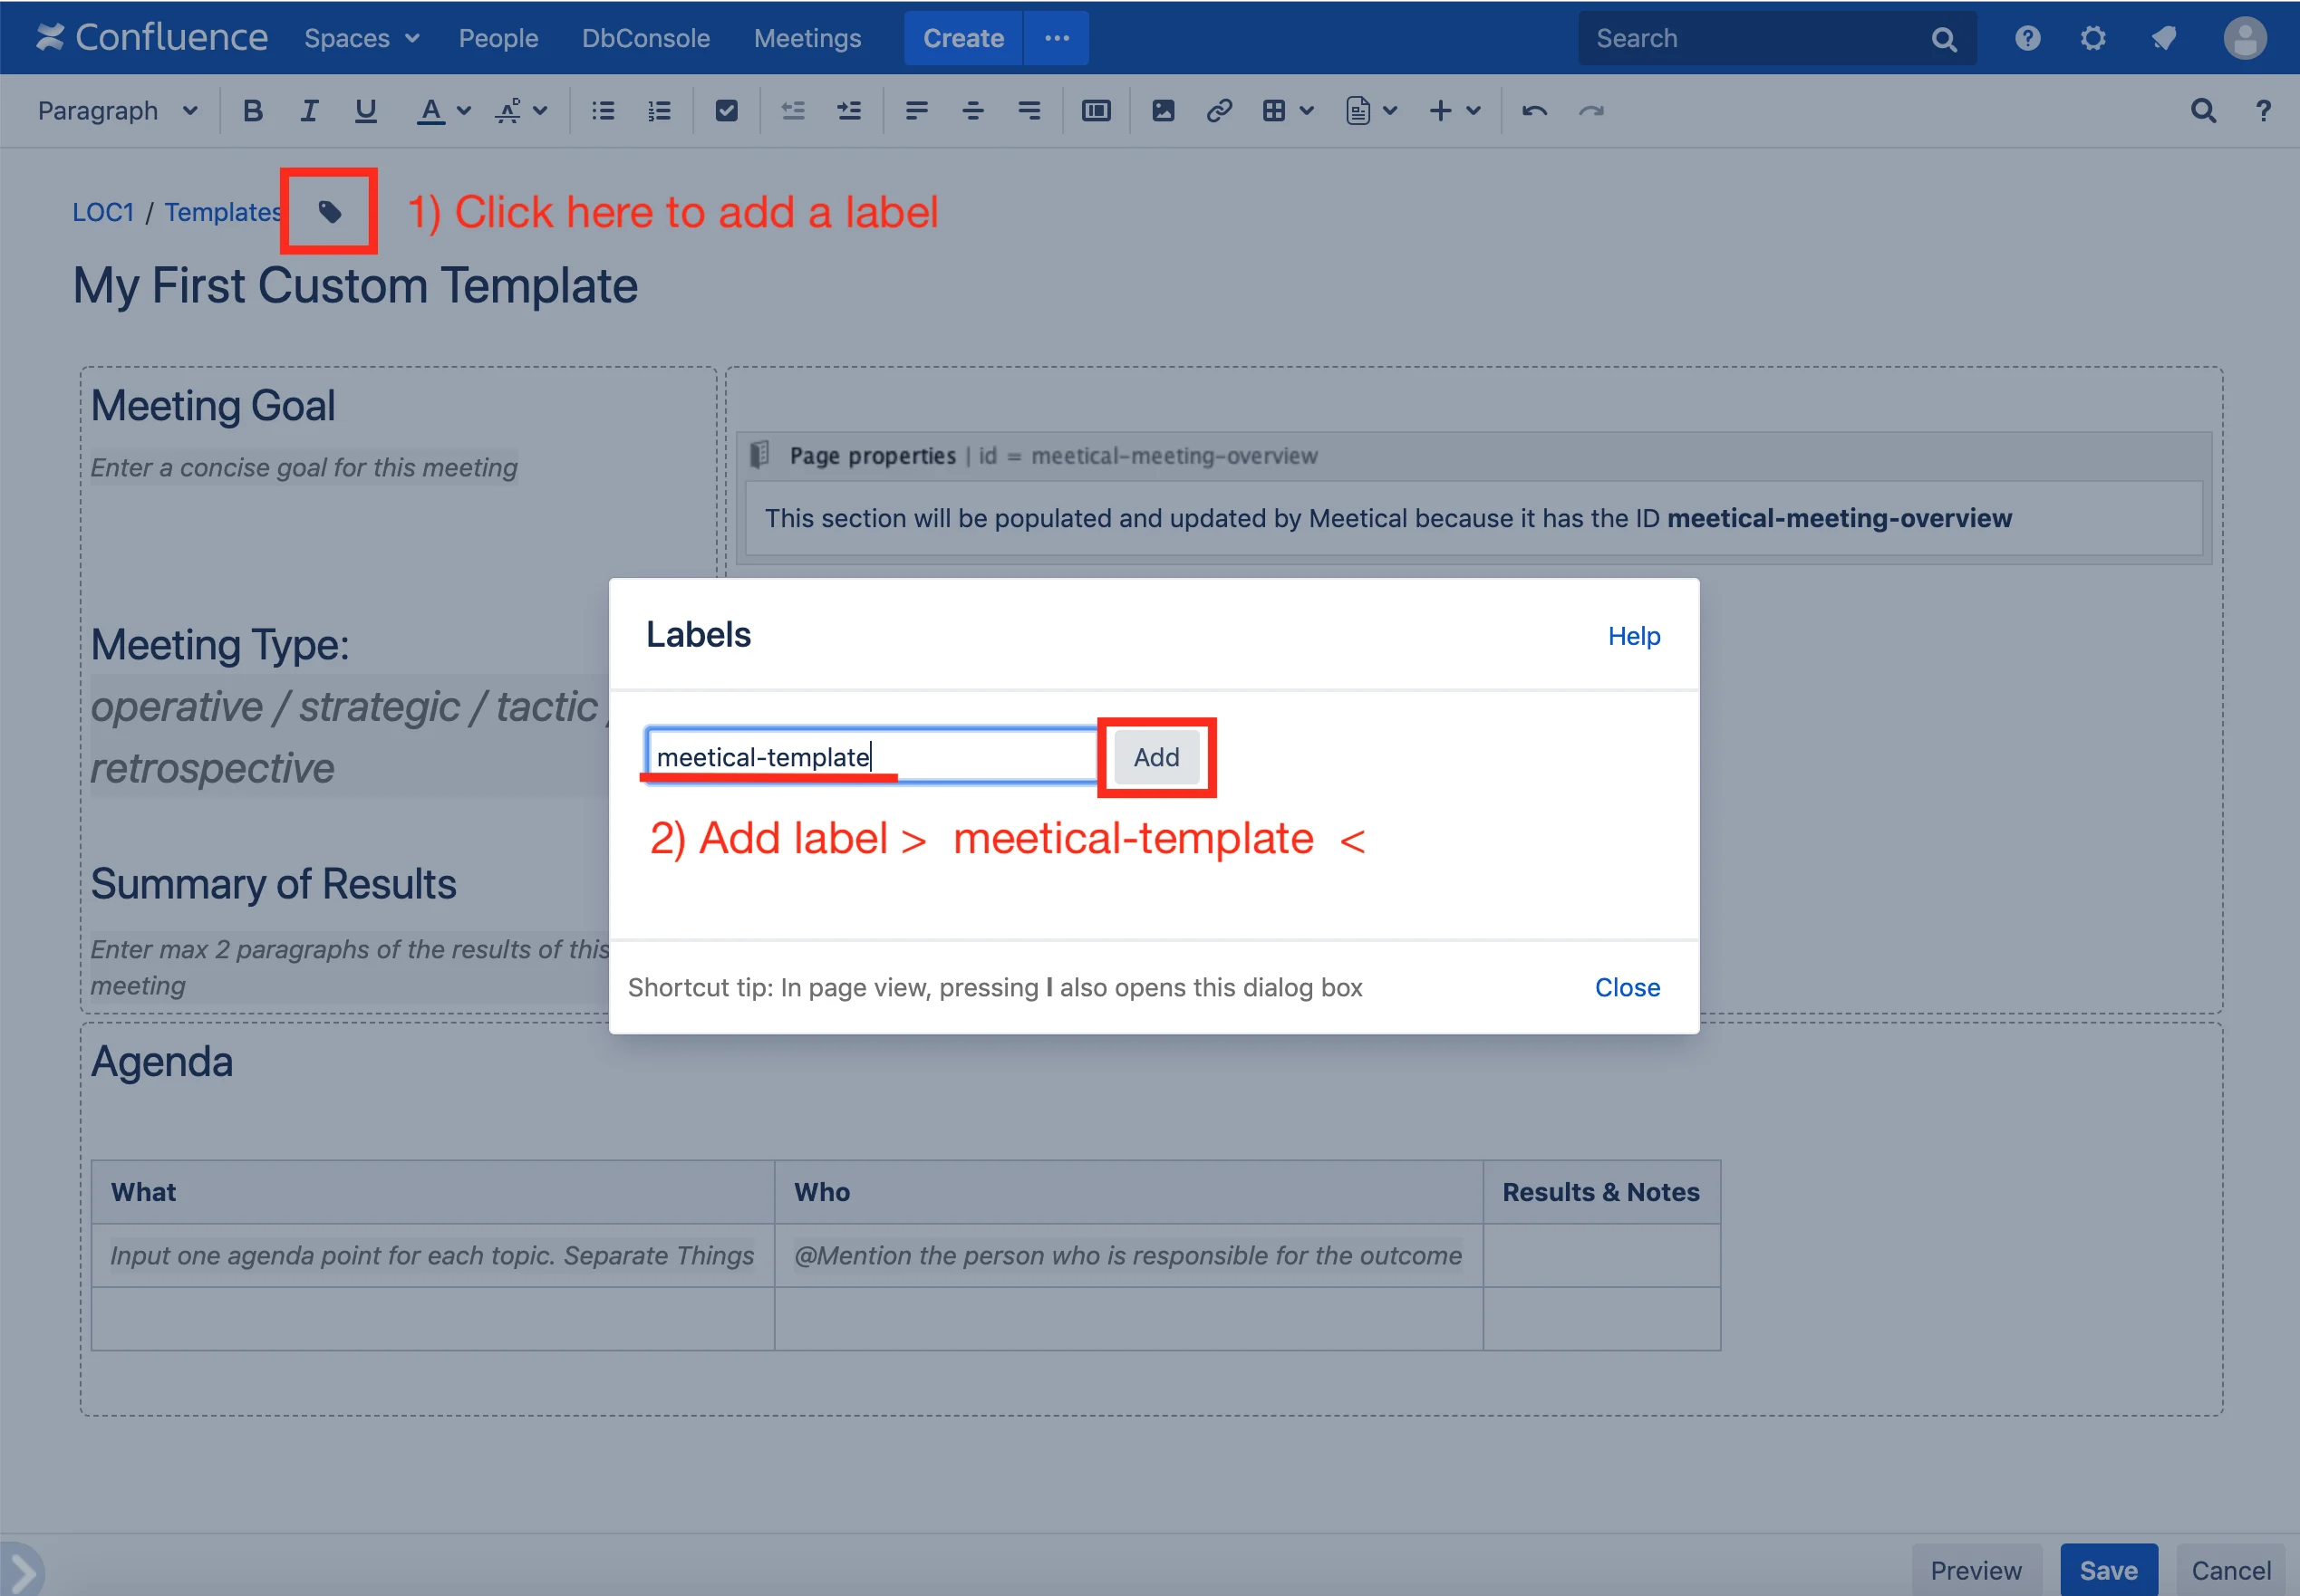The height and width of the screenshot is (1596, 2300).
Task: Open Help link in Labels dialog
Action: pos(1634,636)
